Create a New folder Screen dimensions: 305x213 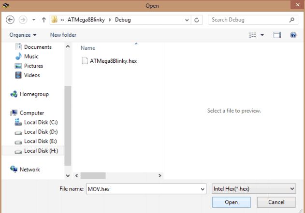point(63,35)
